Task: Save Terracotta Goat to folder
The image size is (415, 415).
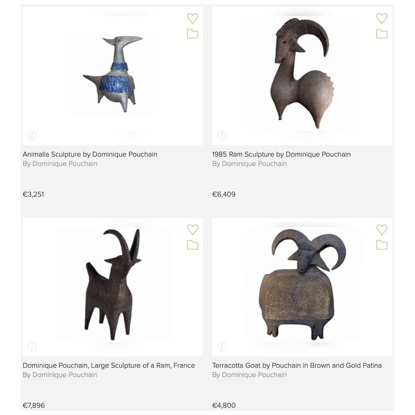Action: pos(382,245)
